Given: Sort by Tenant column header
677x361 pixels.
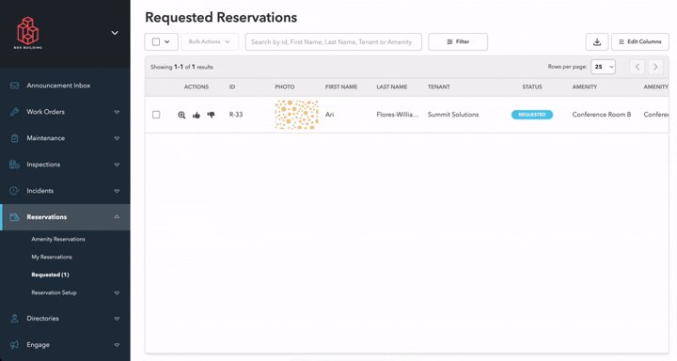Looking at the screenshot, I should pyautogui.click(x=439, y=86).
